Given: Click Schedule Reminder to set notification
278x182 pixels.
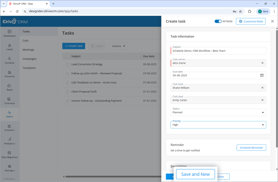Looking at the screenshot, I should [x=251, y=148].
